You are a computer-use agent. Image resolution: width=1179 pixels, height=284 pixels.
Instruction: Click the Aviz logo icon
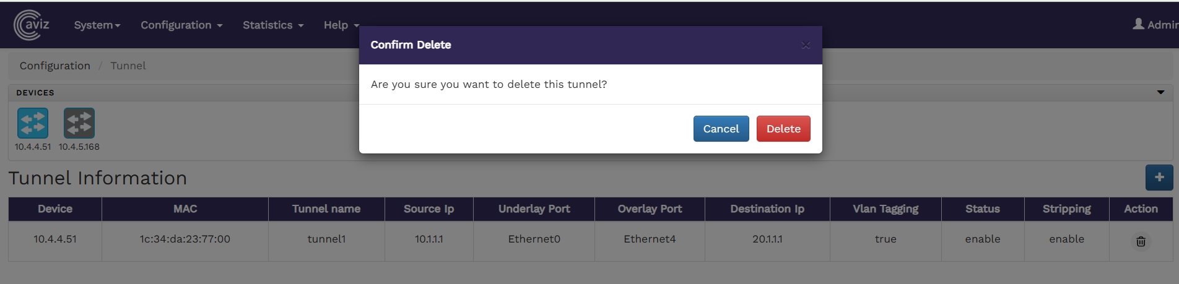tap(31, 25)
